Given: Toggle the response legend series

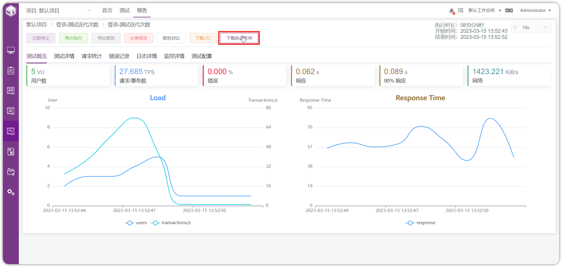Looking at the screenshot, I should pos(420,223).
